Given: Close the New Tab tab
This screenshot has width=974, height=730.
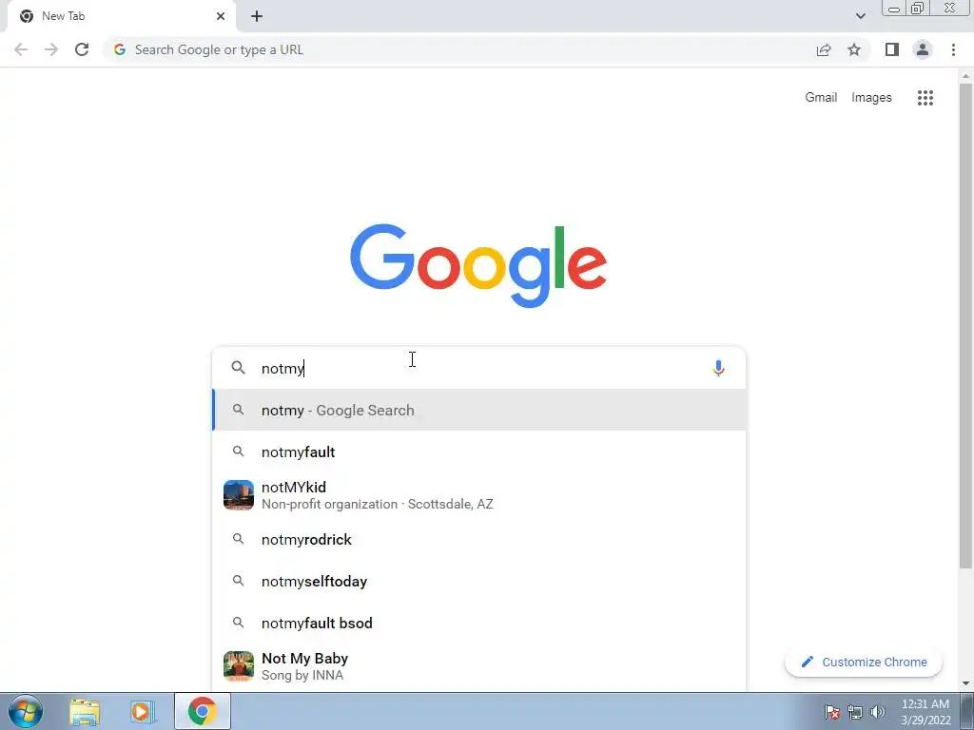Looking at the screenshot, I should 221,16.
